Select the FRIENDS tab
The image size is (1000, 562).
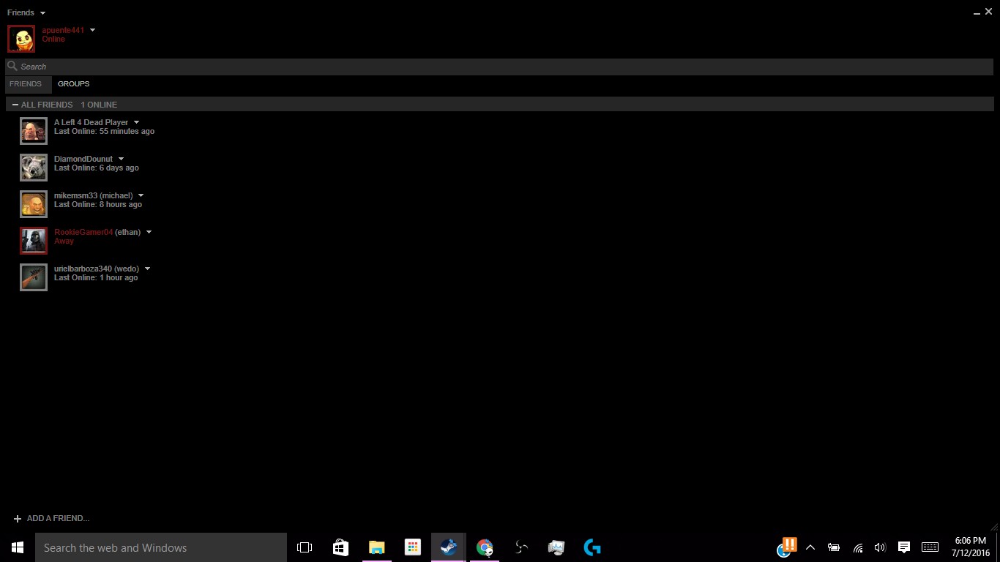click(x=26, y=83)
